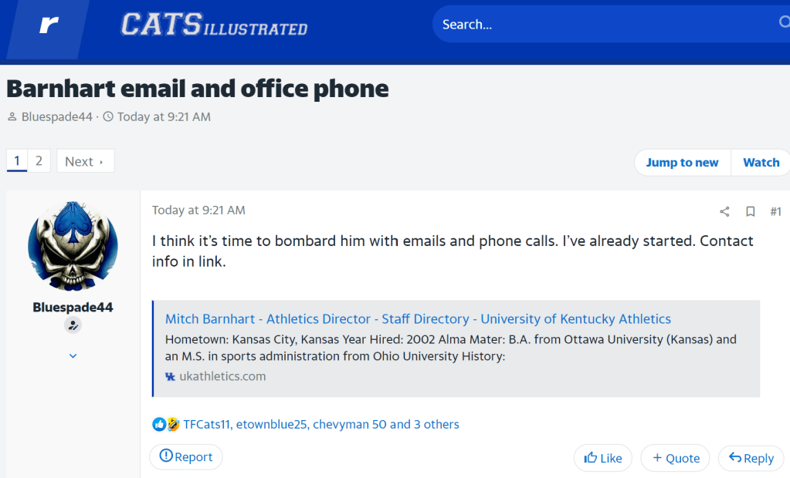Report this post with the Report button

pos(186,457)
